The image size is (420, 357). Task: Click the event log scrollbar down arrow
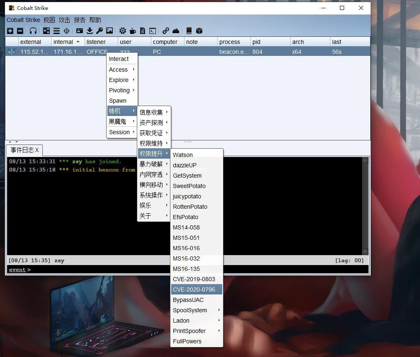click(365, 252)
